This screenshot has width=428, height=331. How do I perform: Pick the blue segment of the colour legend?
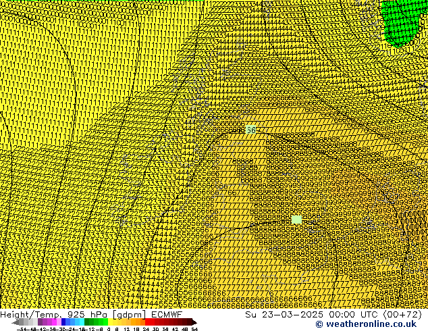[x=73, y=322]
